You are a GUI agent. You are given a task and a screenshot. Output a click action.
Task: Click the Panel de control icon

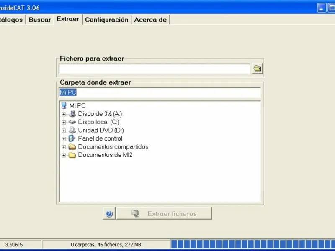pos(72,138)
